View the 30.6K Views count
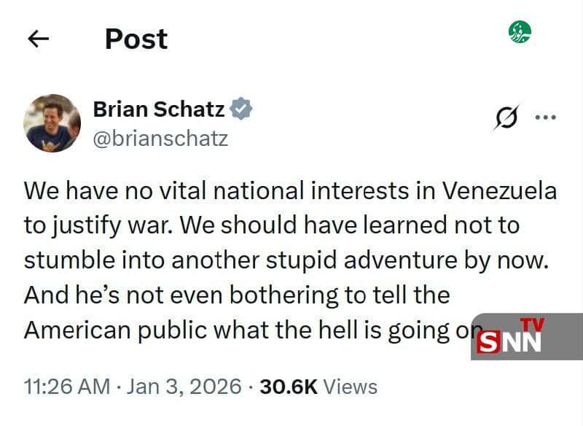Screen dimensions: 583x426 [287, 386]
